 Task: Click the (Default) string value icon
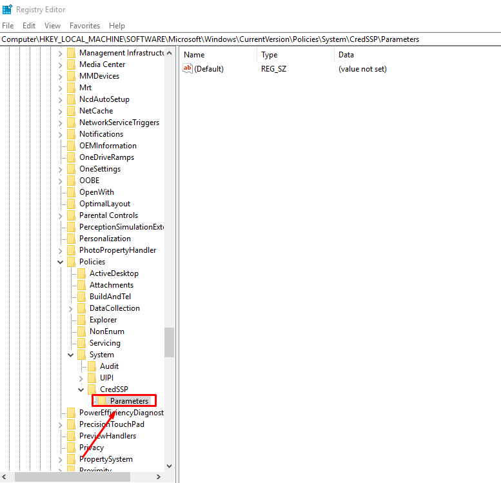[188, 68]
